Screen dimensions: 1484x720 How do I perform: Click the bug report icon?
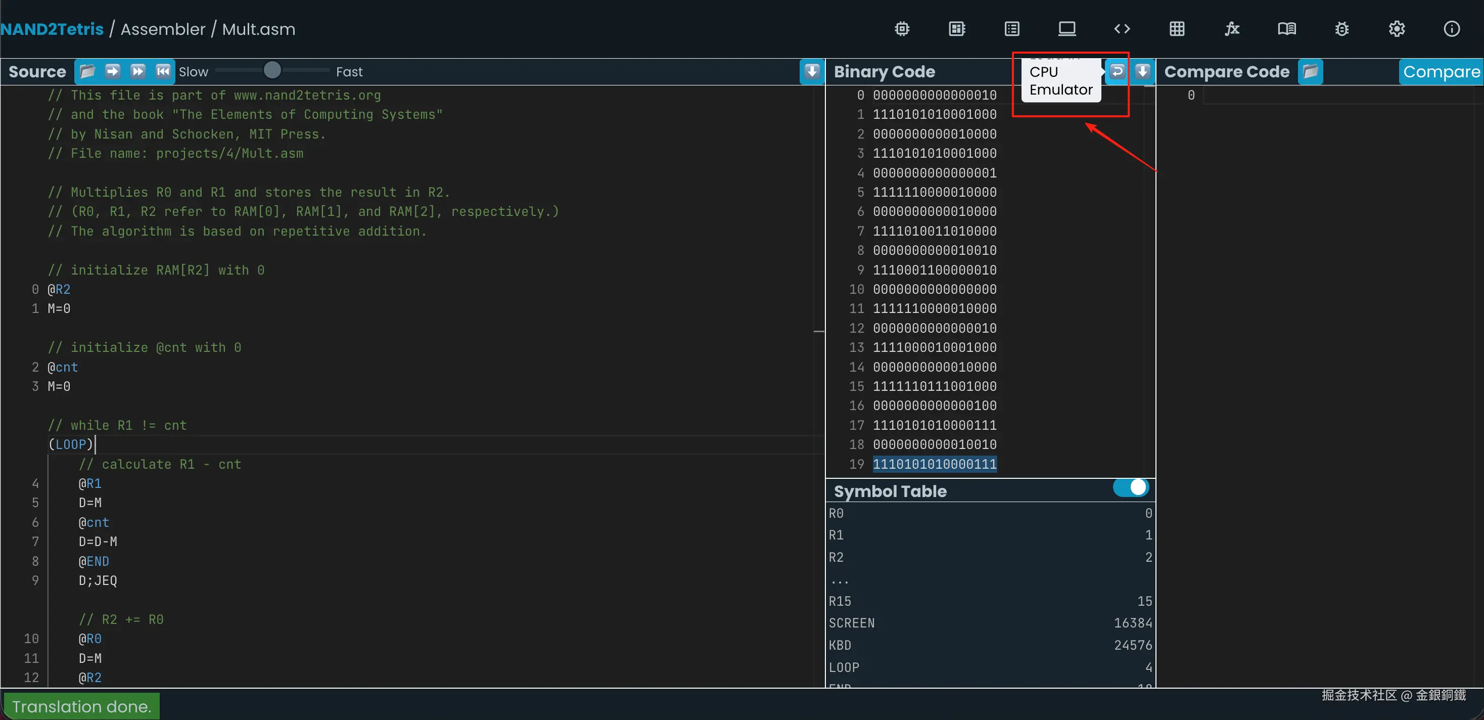pyautogui.click(x=1341, y=29)
